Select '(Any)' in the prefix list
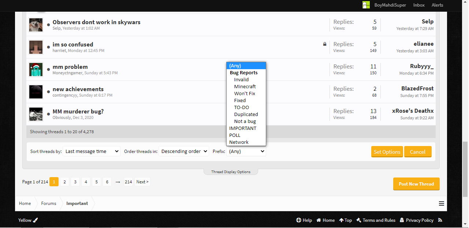The height and width of the screenshot is (228, 469). point(246,66)
